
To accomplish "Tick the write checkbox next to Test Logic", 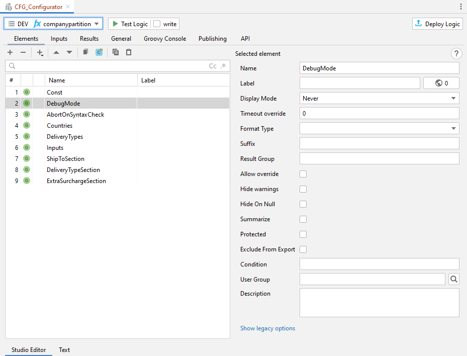I will tap(157, 24).
